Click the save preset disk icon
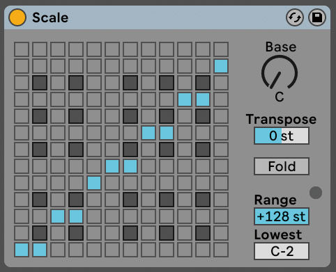 coord(317,17)
